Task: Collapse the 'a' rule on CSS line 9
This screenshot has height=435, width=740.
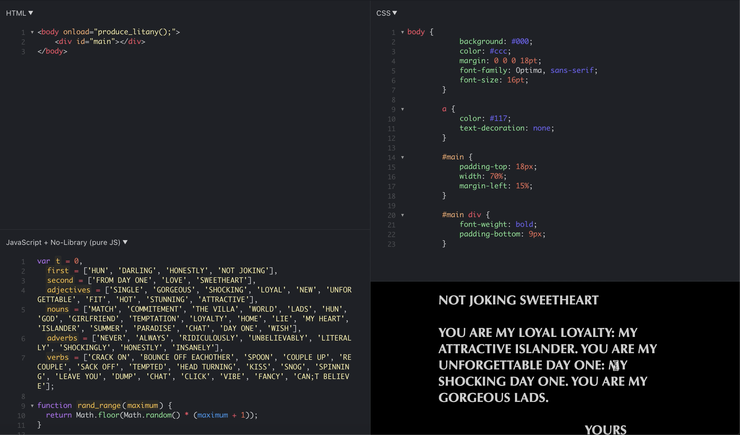Action: (x=402, y=109)
